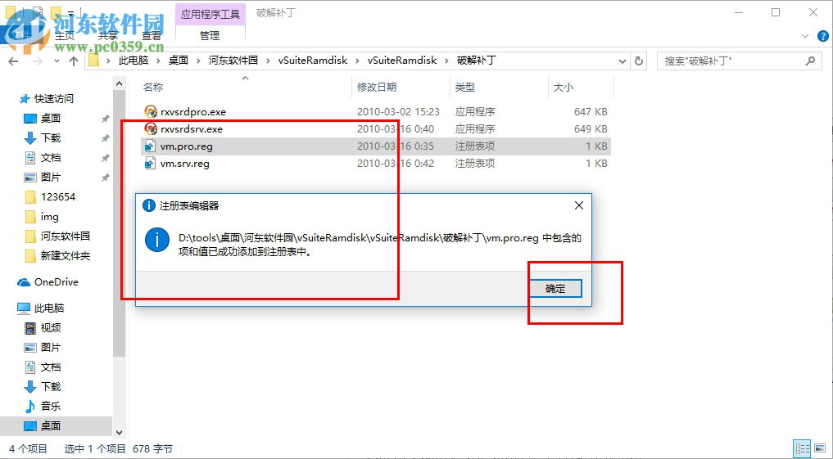Expand the address bar history dropdown
833x459 pixels.
point(622,61)
